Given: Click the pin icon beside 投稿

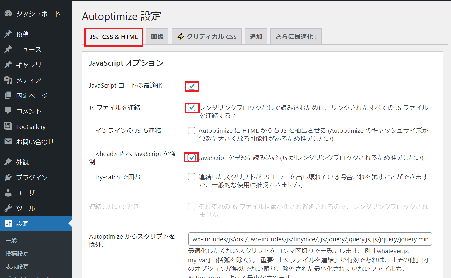Looking at the screenshot, I should (8, 34).
